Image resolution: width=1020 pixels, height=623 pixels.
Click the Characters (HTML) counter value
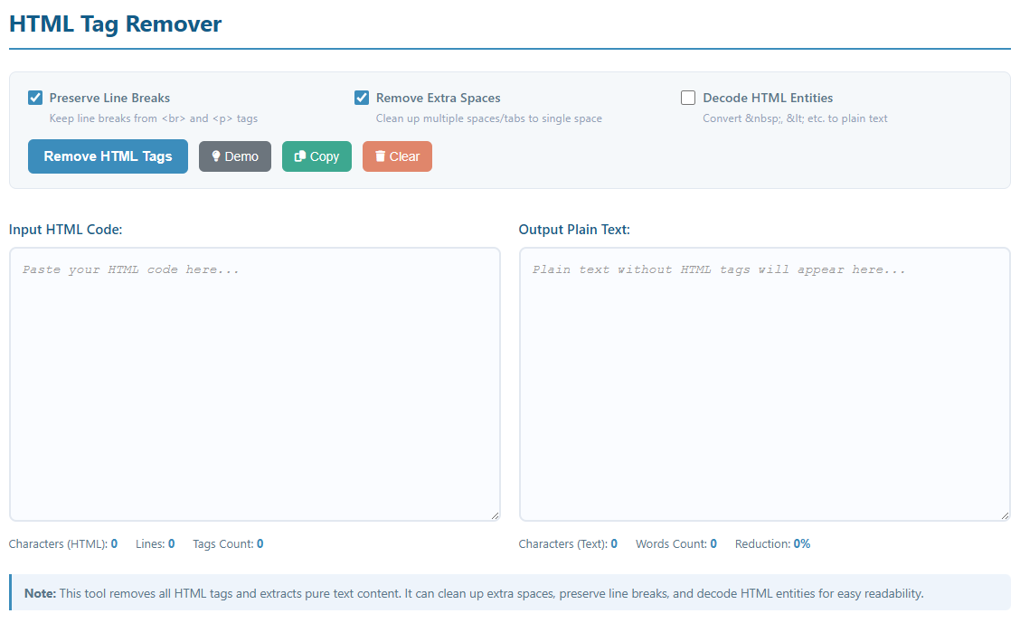(x=114, y=543)
